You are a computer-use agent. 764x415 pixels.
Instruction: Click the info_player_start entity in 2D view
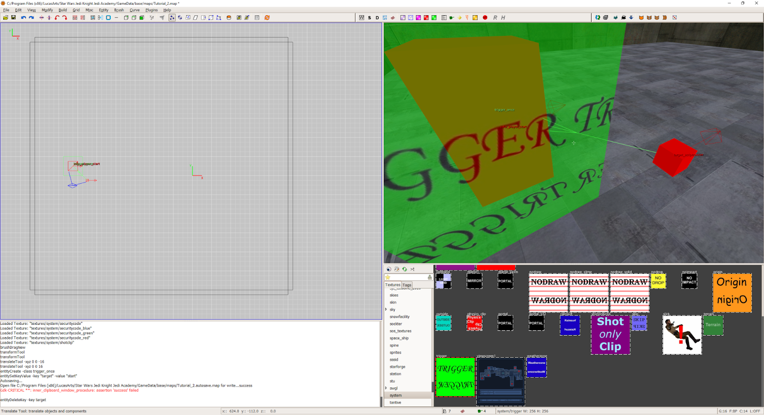(x=73, y=166)
